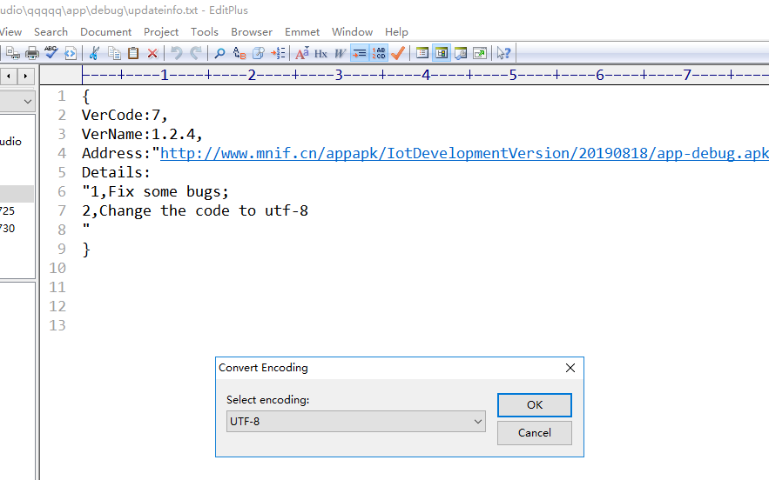Open the Select encoding UTF-8 dropdown

[x=355, y=422]
